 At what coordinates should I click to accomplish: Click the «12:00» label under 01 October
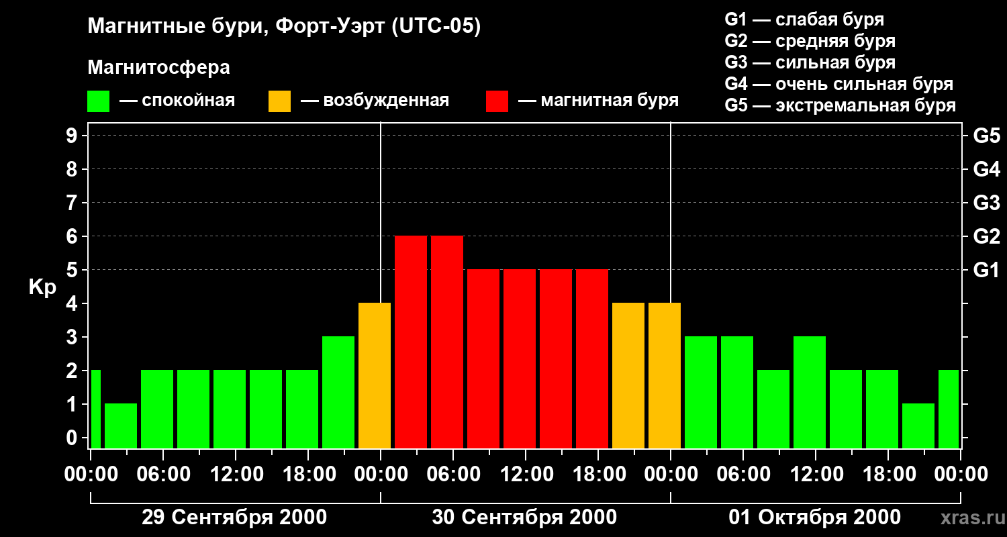click(816, 475)
